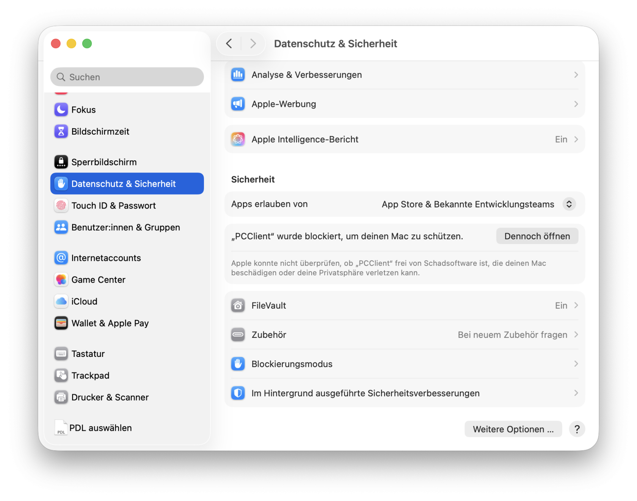Viewport: 637px width, 501px height.
Task: Open help with the question mark button
Action: tap(577, 429)
